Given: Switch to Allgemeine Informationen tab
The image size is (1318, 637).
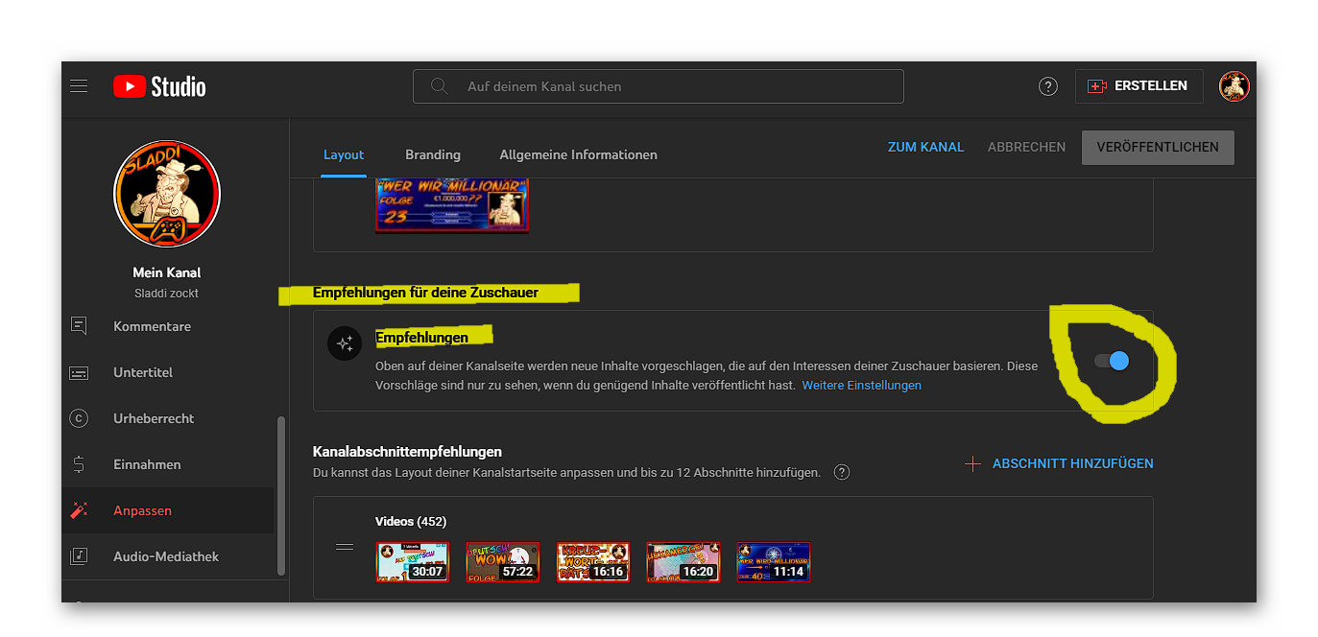Looking at the screenshot, I should (578, 154).
